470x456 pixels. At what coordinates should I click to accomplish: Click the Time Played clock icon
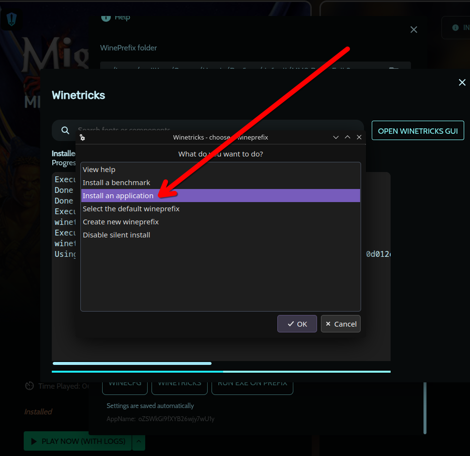coord(30,386)
